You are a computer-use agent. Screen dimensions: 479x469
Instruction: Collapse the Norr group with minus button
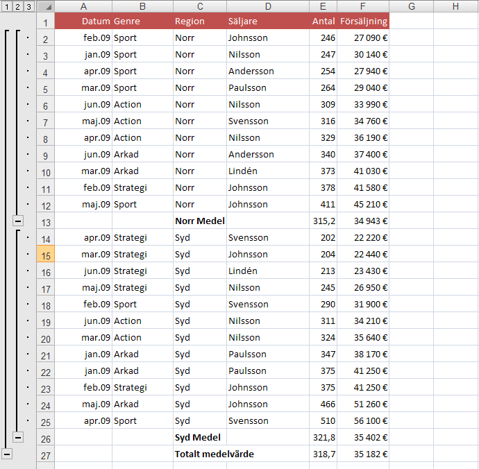pos(18,221)
